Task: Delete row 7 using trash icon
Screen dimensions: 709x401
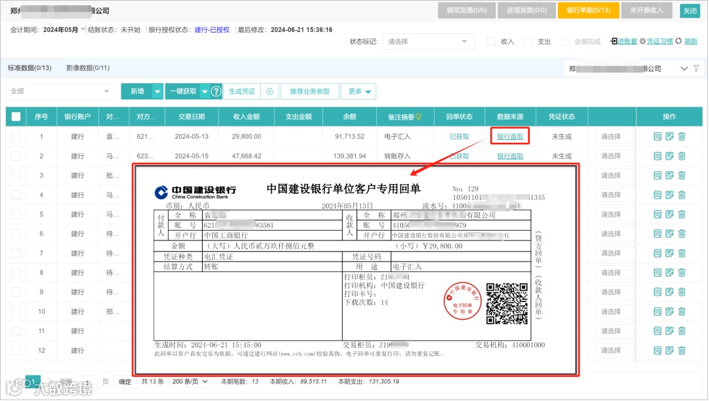Action: (682, 253)
